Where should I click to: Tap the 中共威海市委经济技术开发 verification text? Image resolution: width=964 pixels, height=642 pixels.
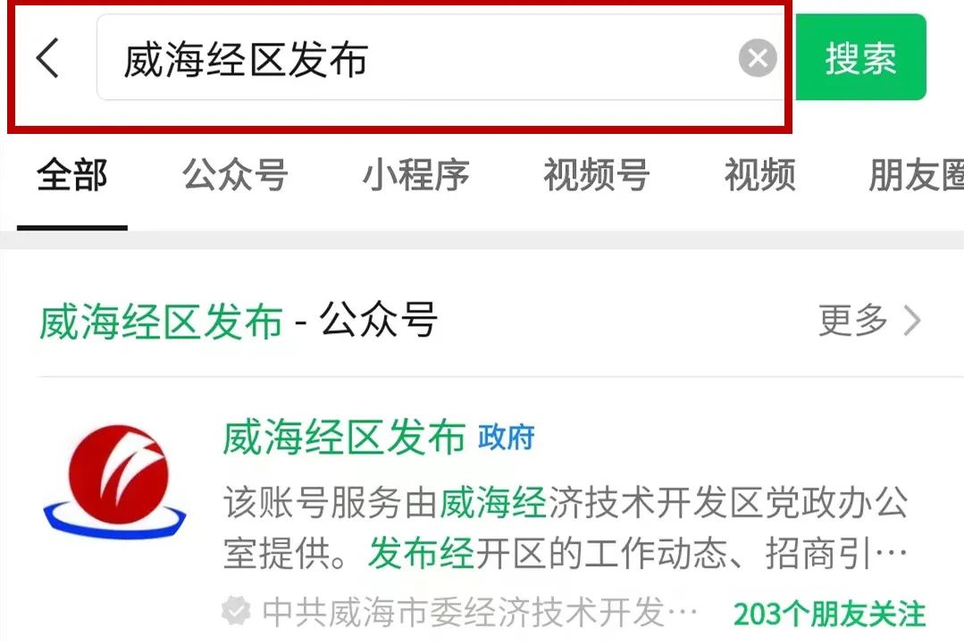[x=480, y=612]
